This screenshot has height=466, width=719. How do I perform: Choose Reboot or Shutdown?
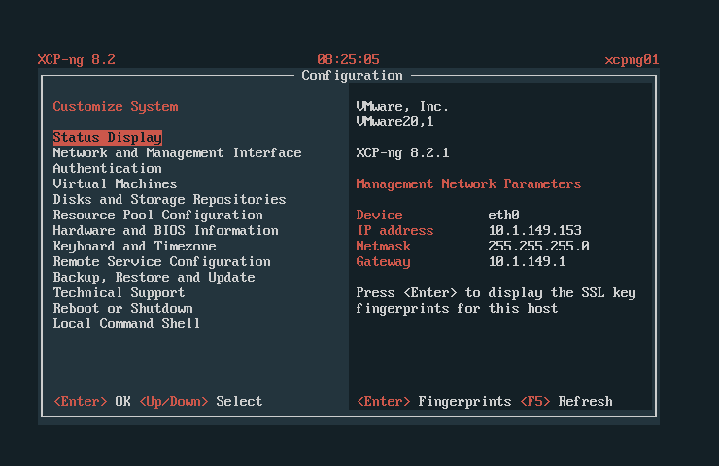click(x=122, y=309)
